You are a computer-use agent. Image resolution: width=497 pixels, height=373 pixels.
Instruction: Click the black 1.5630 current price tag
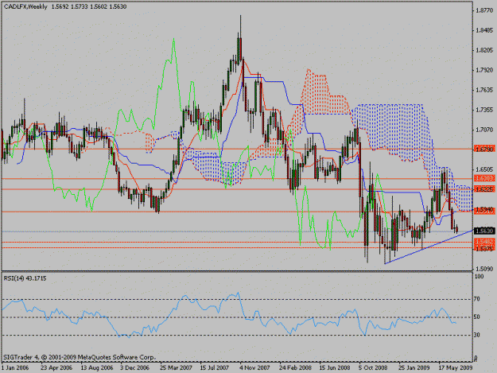tap(484, 231)
